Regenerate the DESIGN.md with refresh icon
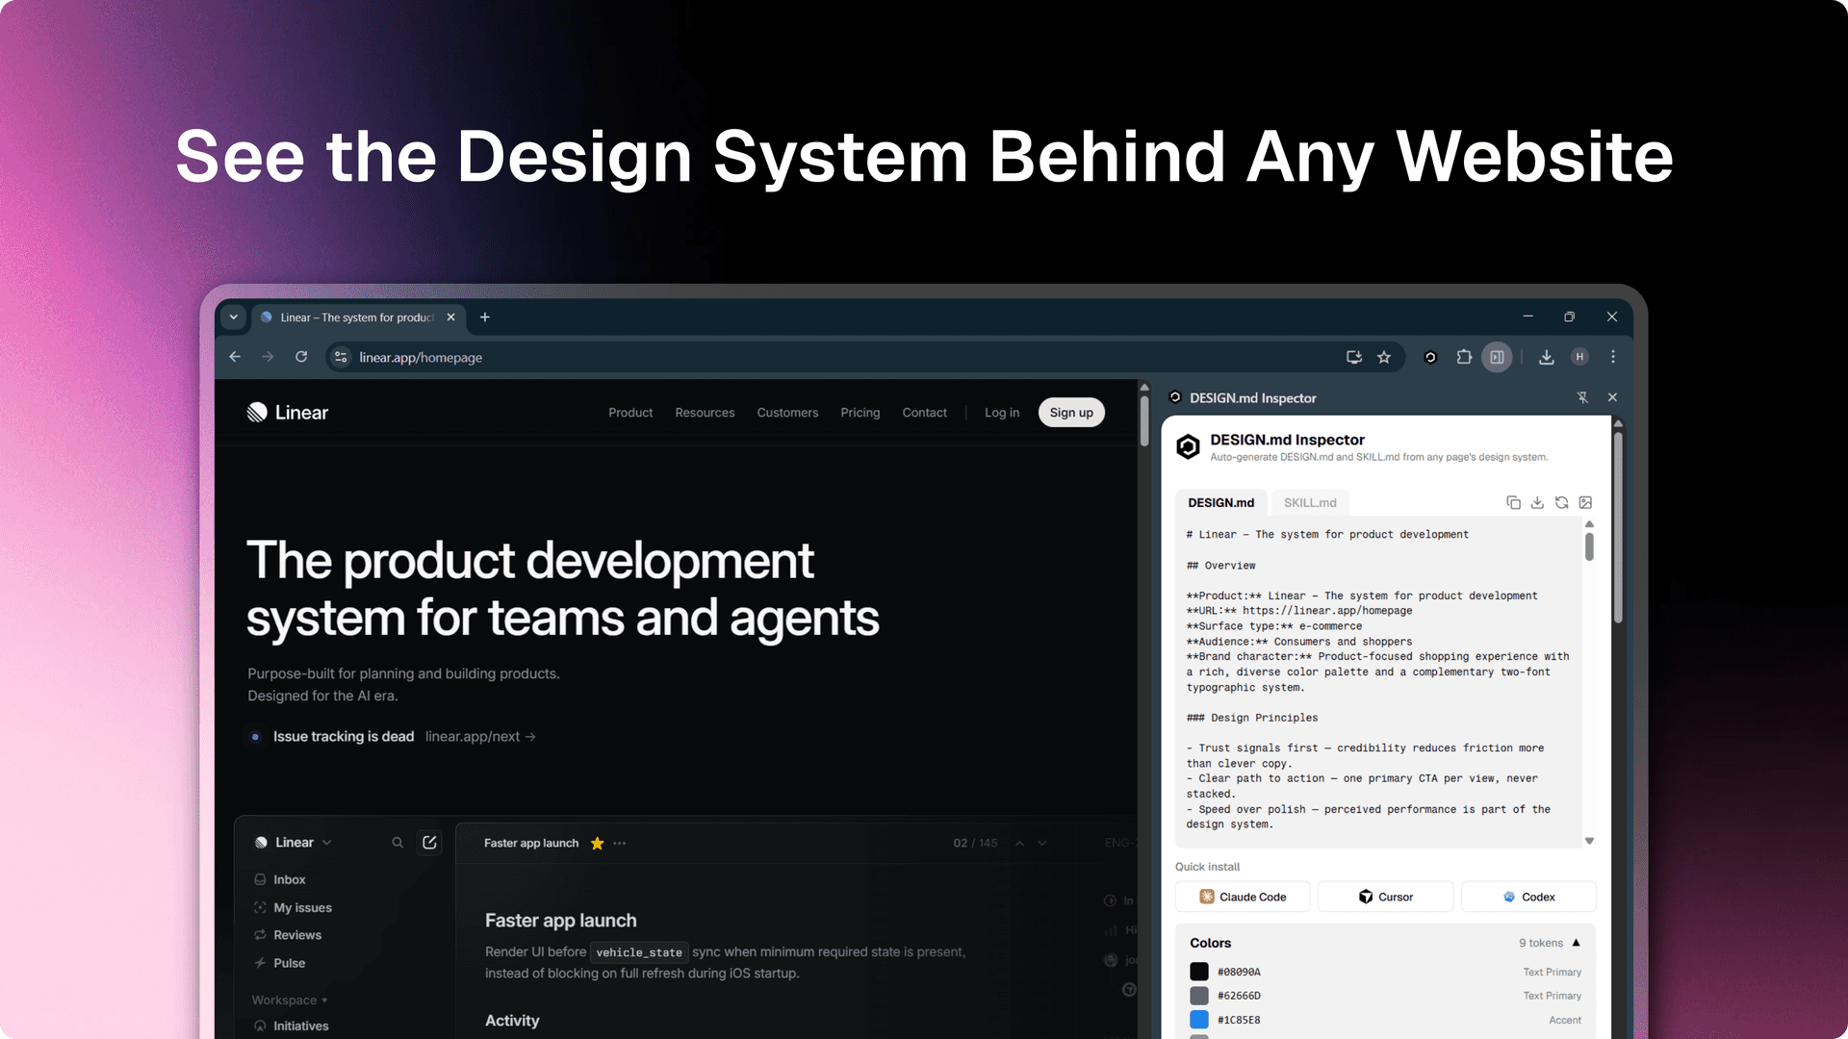Viewport: 1848px width, 1039px height. 1561,502
